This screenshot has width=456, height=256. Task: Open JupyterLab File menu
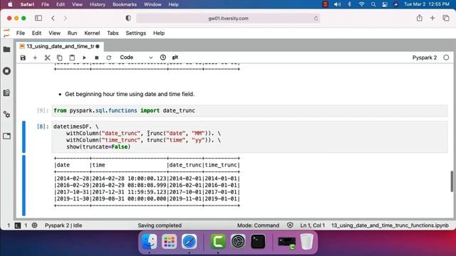(21, 33)
